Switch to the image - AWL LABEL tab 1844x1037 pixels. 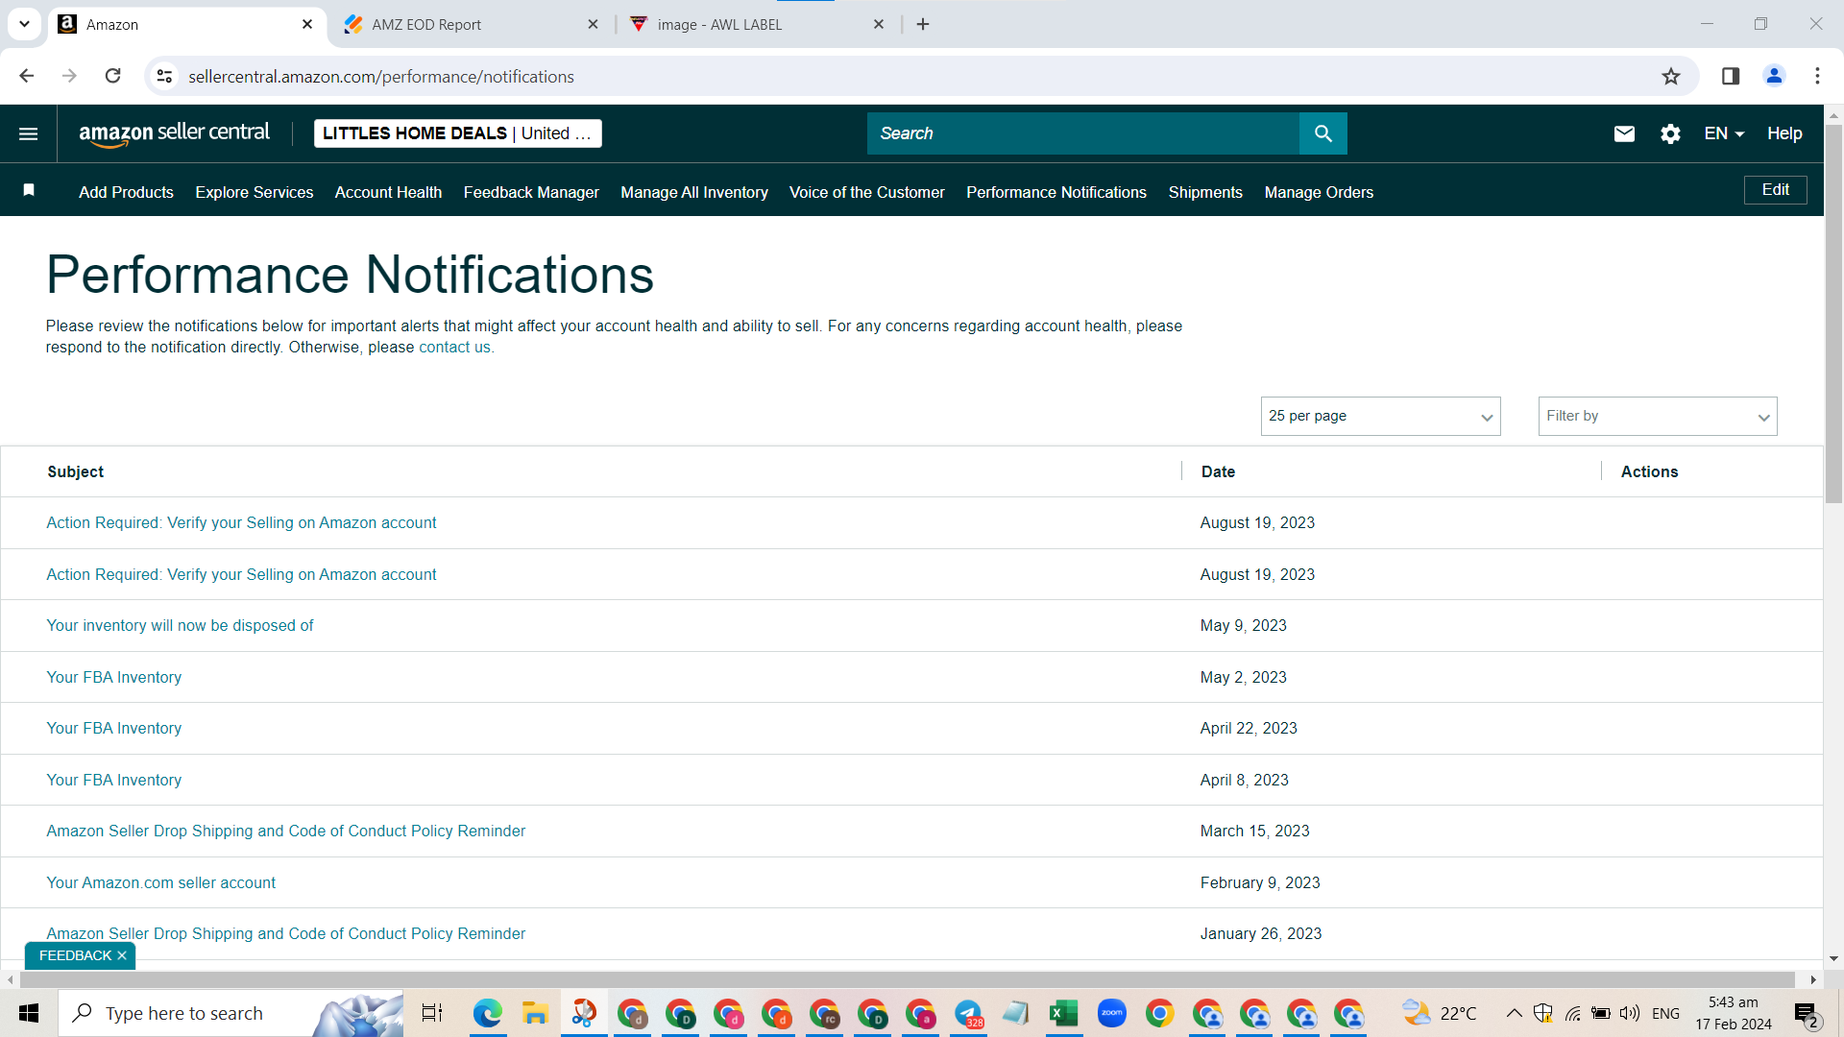tap(759, 24)
